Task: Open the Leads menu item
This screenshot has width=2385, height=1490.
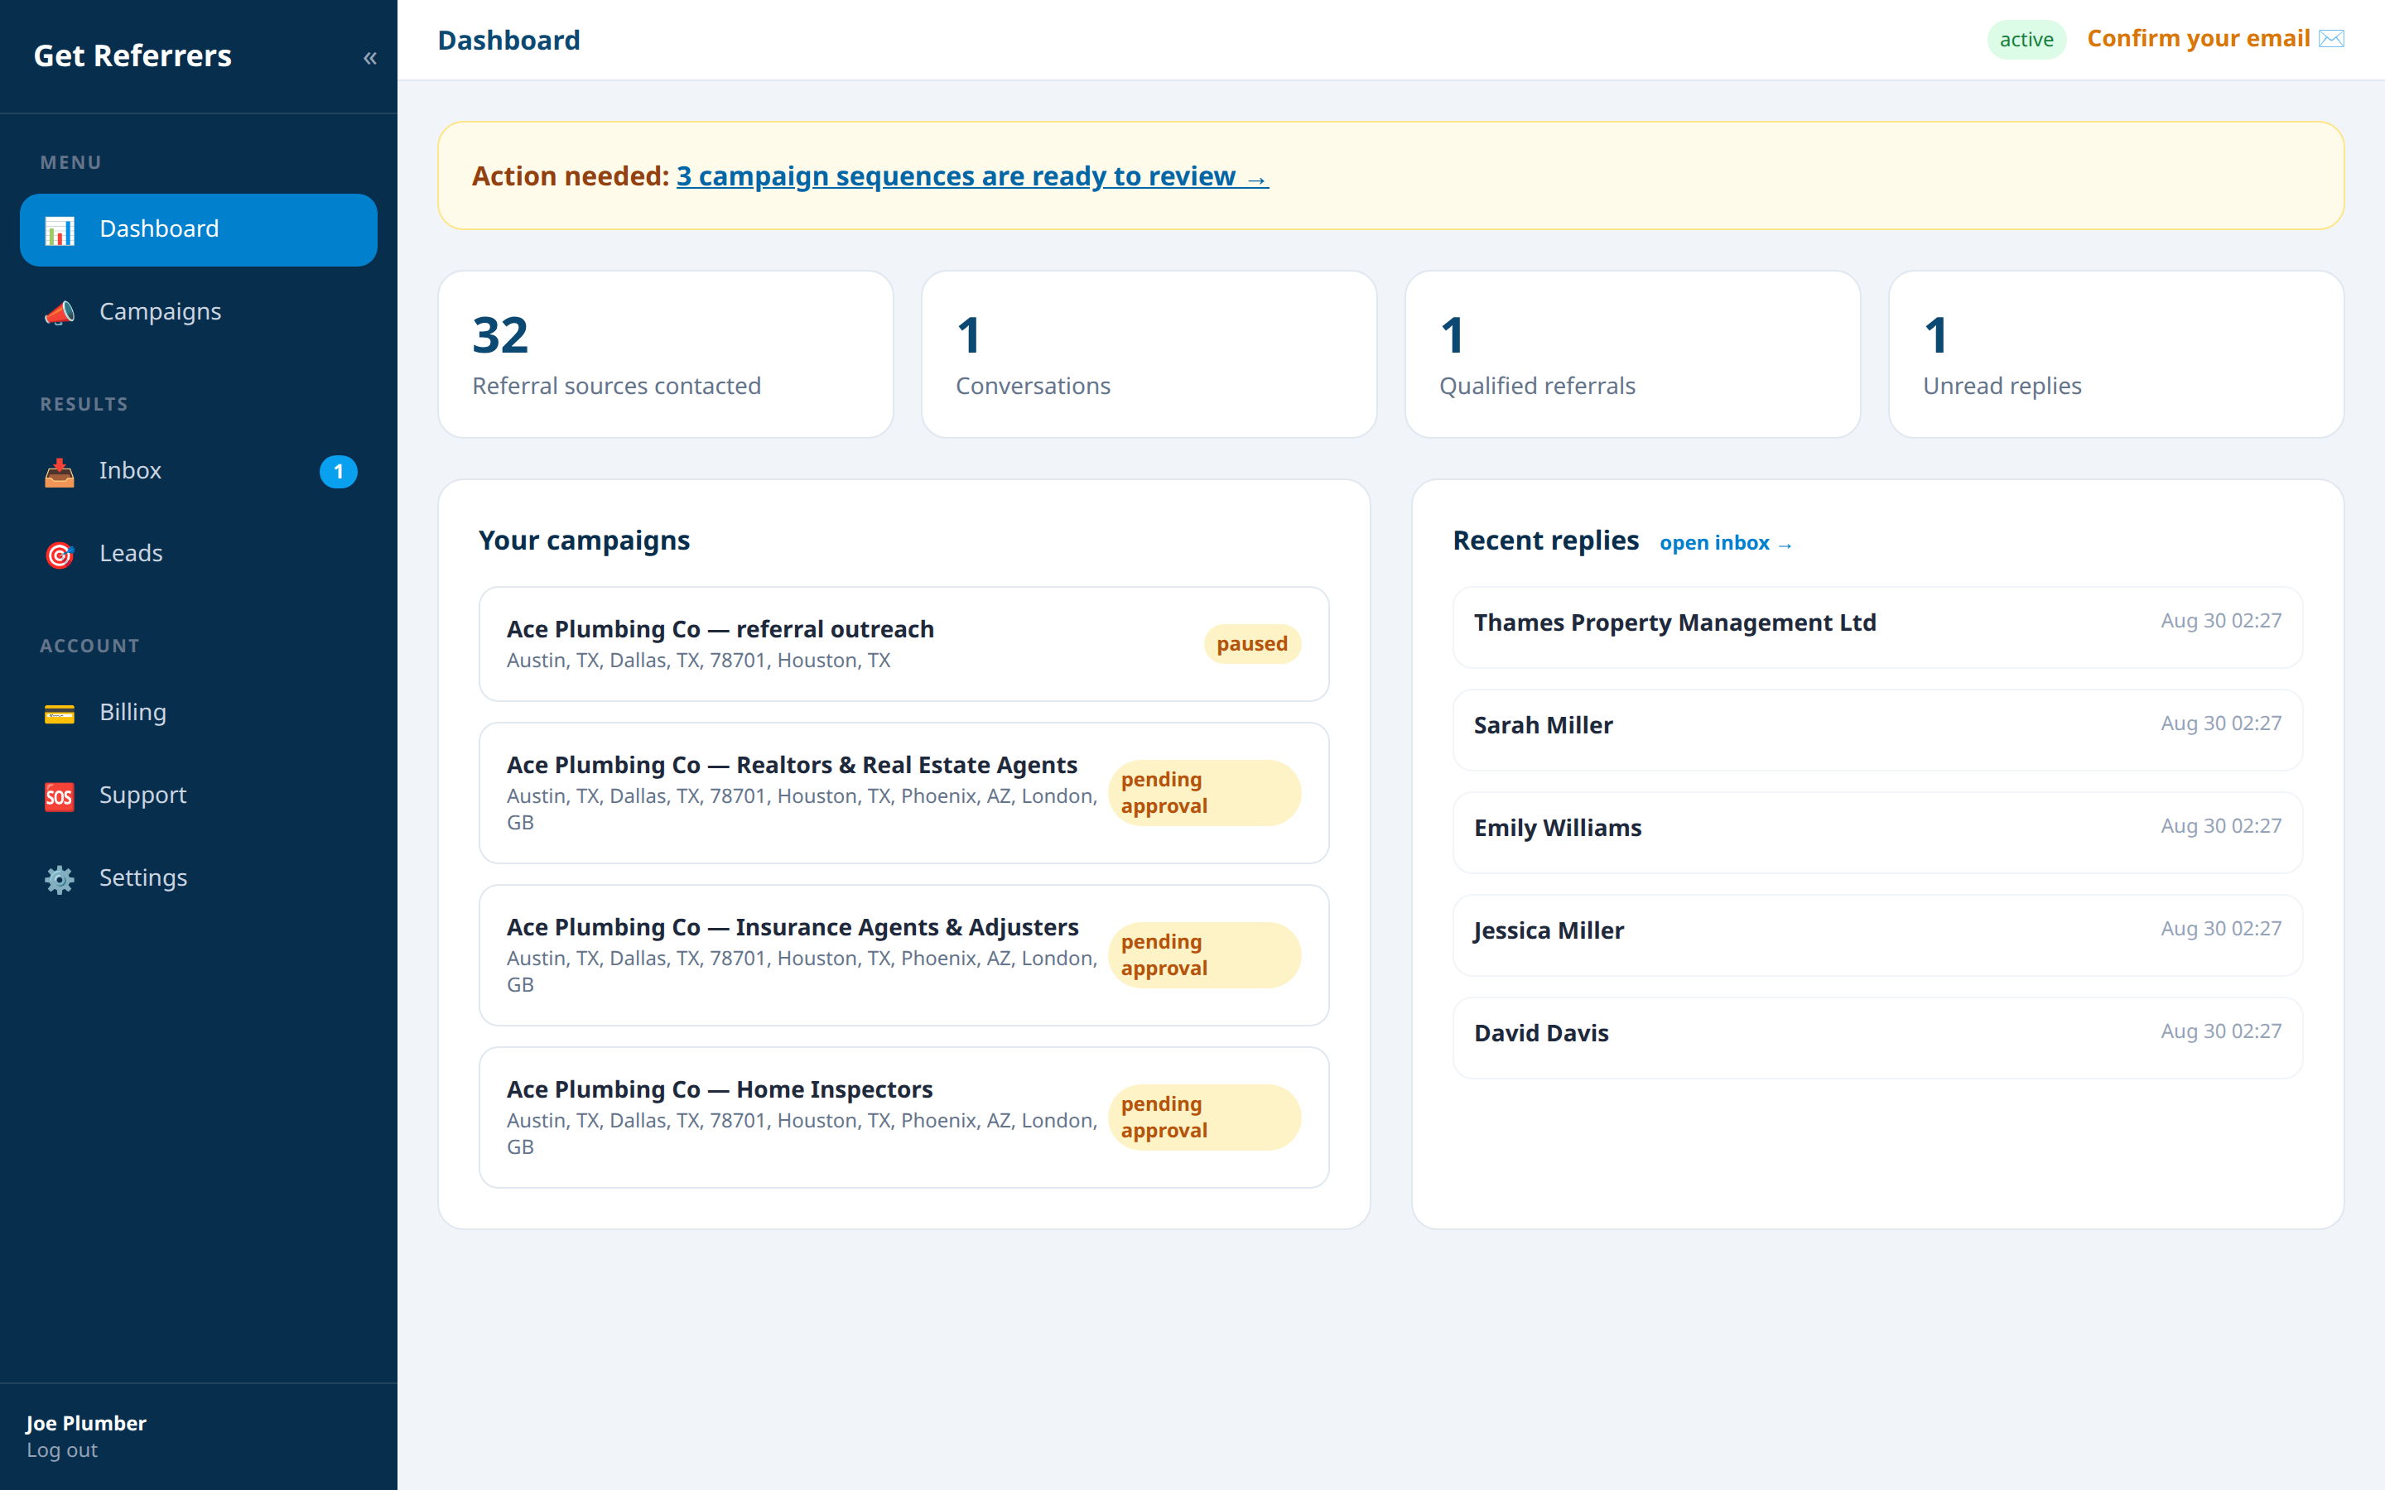Action: click(198, 554)
